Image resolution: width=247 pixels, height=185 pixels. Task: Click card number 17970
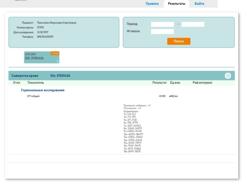[40, 27]
